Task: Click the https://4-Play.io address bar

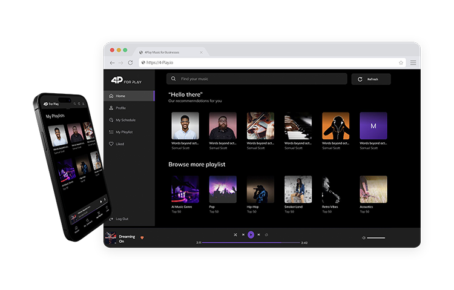Action: [272, 62]
